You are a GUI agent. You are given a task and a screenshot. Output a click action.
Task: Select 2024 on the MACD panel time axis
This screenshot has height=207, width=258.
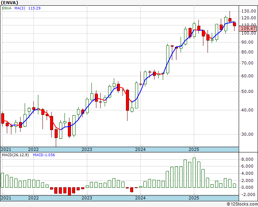click(x=140, y=198)
